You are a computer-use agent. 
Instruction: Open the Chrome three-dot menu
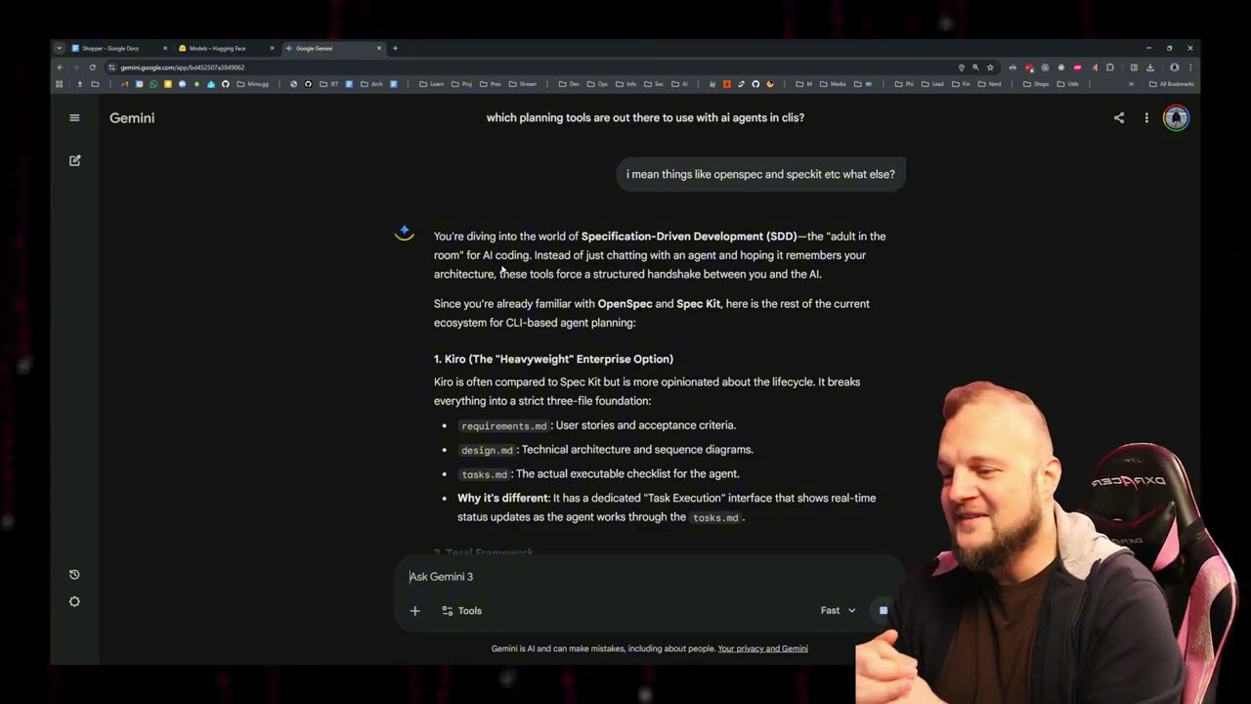(1190, 67)
